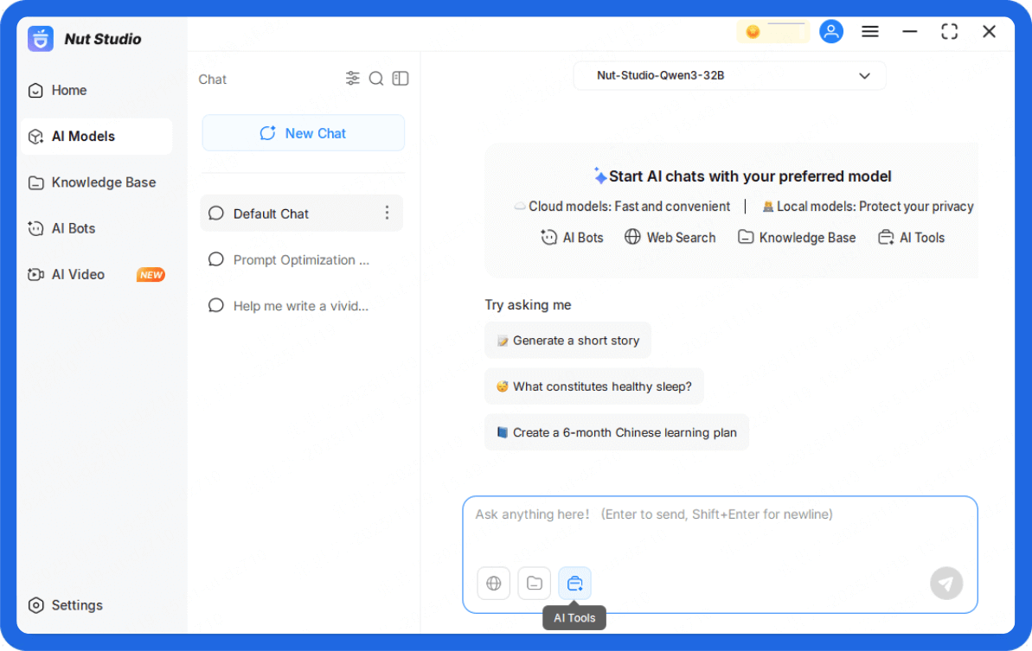Click the search chats magnifier icon
Image resolution: width=1032 pixels, height=651 pixels.
pos(376,79)
